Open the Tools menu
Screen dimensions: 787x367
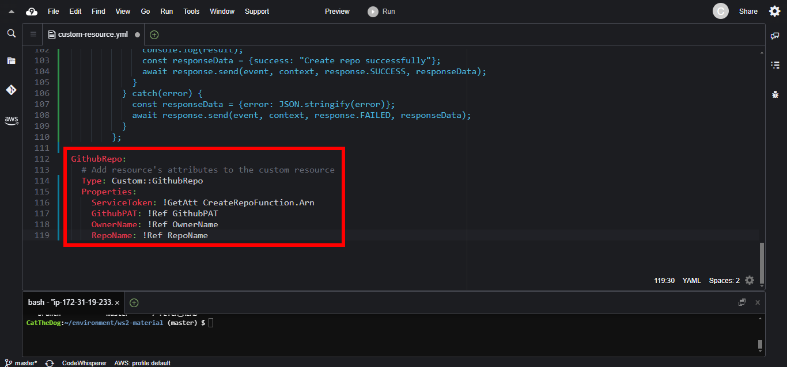coord(191,12)
